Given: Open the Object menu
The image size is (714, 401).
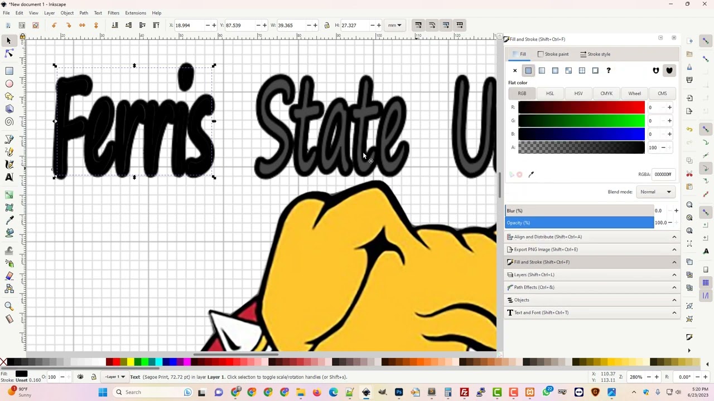Looking at the screenshot, I should [67, 13].
